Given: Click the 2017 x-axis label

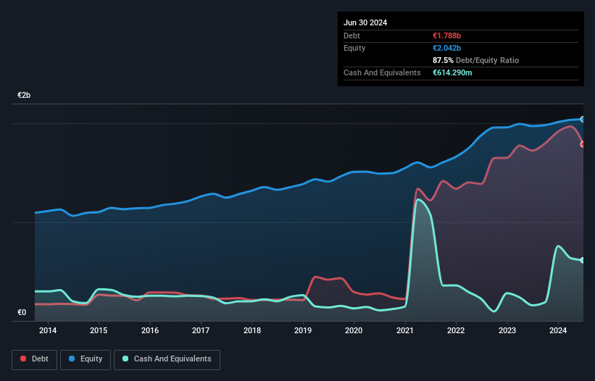Looking at the screenshot, I should pos(201,330).
